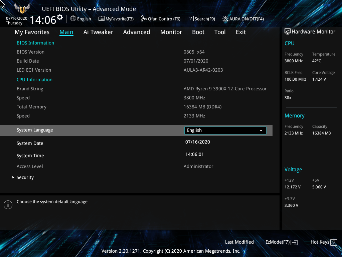The image size is (342, 257).
Task: Select the Exit tab
Action: click(x=241, y=32)
